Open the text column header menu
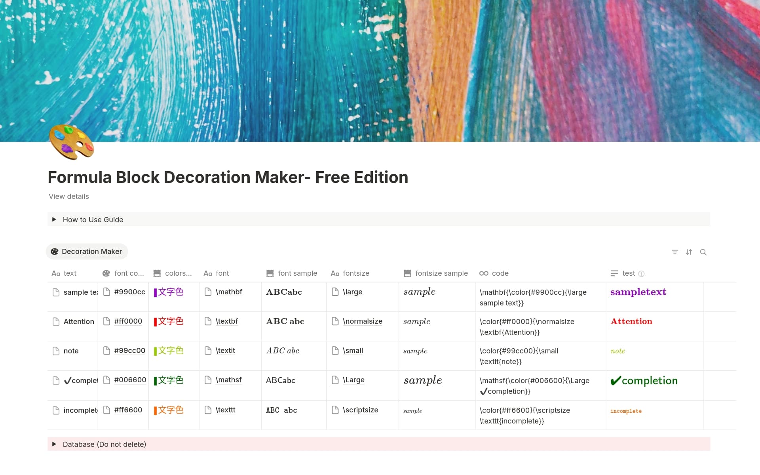 (x=70, y=273)
